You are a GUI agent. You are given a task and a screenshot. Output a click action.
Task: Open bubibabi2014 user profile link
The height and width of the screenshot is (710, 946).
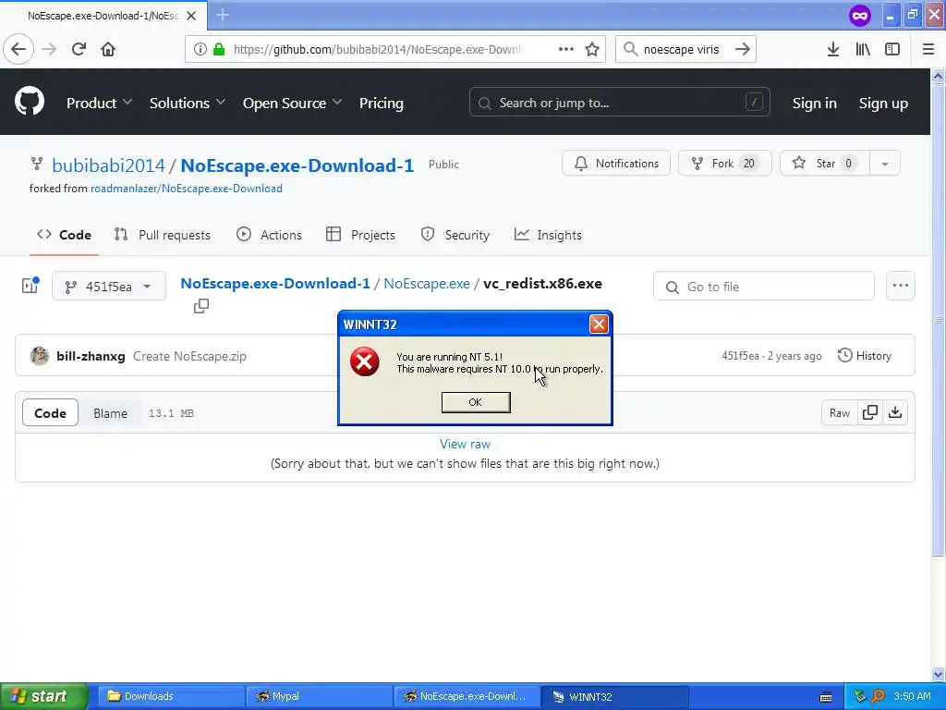point(108,165)
